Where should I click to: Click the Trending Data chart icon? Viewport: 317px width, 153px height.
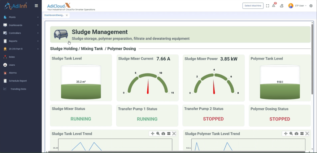pos(5,89)
